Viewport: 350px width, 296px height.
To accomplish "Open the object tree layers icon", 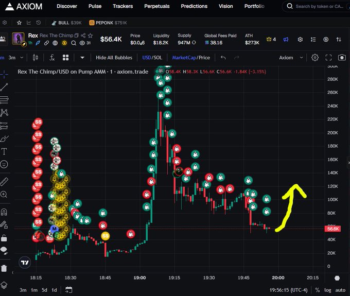I will [4, 285].
